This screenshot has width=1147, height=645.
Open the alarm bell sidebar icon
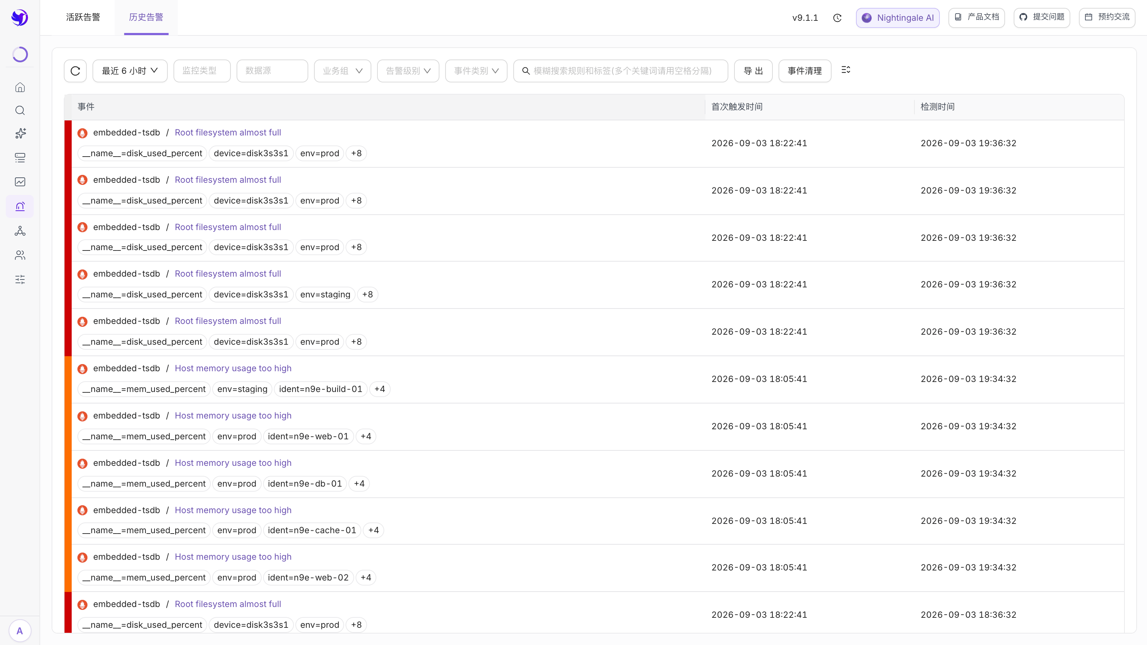(20, 206)
